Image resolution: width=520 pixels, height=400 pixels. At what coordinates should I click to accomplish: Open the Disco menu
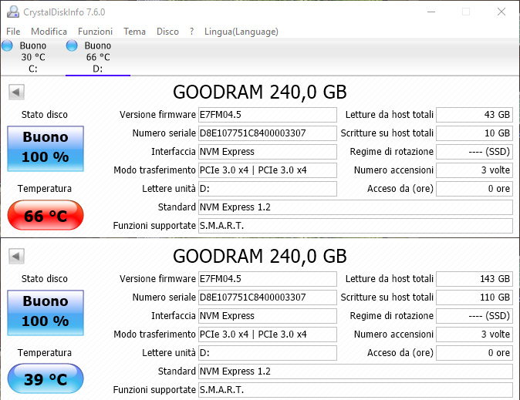[167, 32]
